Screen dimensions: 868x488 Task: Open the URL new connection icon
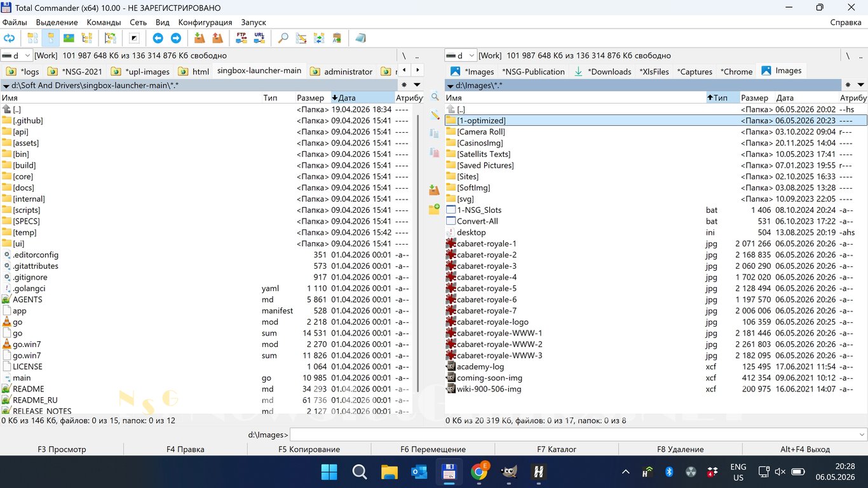tap(259, 38)
